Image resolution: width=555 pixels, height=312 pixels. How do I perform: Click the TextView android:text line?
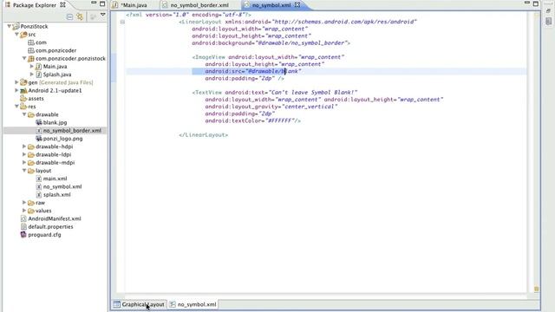(275, 93)
